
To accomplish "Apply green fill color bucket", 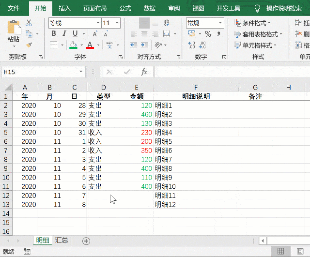I will [73, 45].
